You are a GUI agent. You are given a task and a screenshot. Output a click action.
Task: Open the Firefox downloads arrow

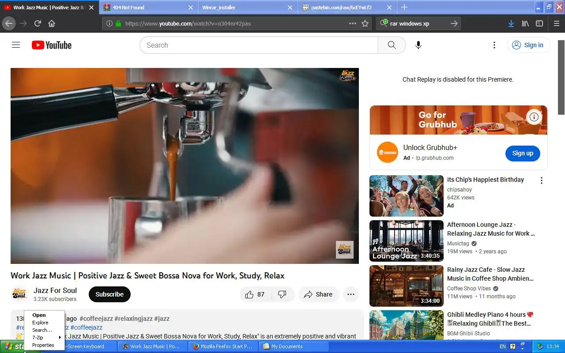[511, 23]
